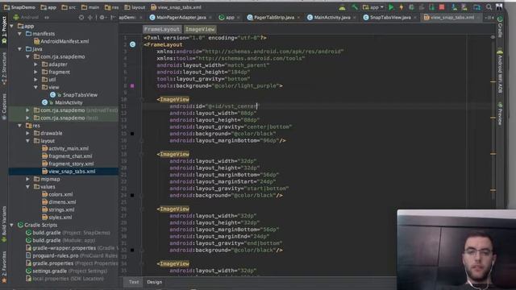Click the gutter class icon on line 2

tap(132, 44)
